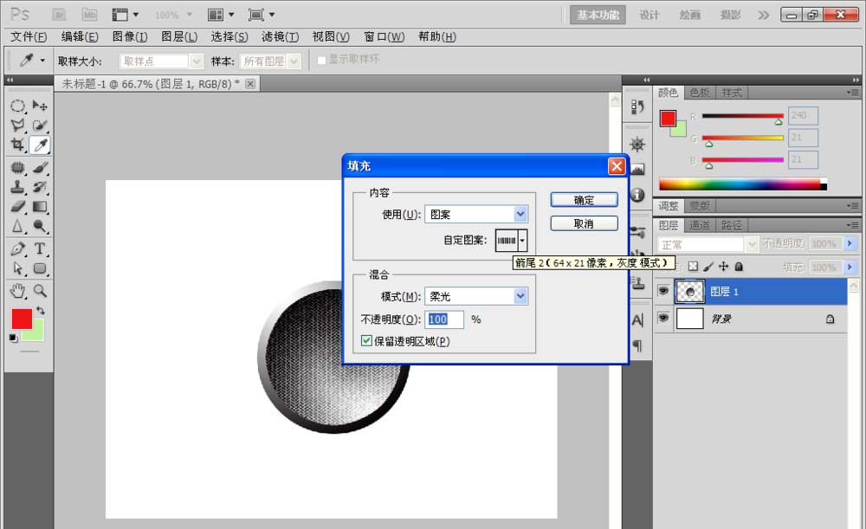The width and height of the screenshot is (866, 529).
Task: Uncheck the 保留透明区域 checkbox
Action: tap(367, 341)
